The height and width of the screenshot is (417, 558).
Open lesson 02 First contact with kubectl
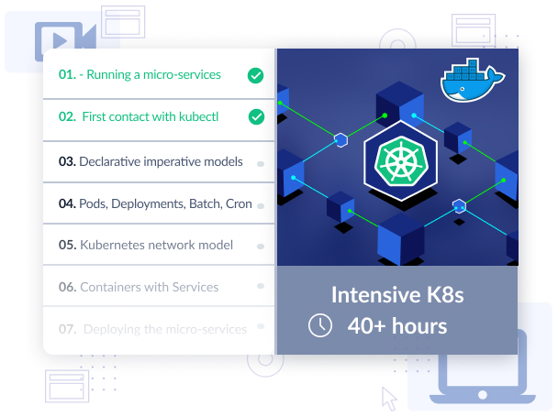click(x=159, y=120)
